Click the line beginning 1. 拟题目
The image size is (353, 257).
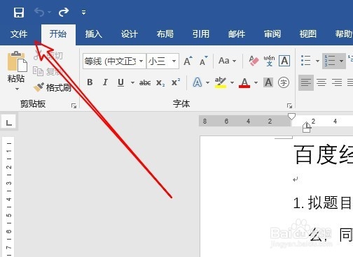coord(323,203)
